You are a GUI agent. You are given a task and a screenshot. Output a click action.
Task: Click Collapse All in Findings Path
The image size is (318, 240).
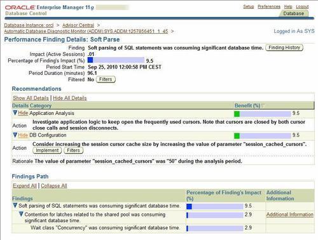[x=54, y=185]
